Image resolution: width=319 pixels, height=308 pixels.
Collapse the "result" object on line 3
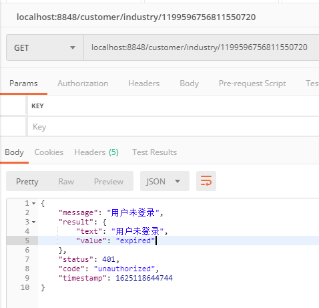33,222
